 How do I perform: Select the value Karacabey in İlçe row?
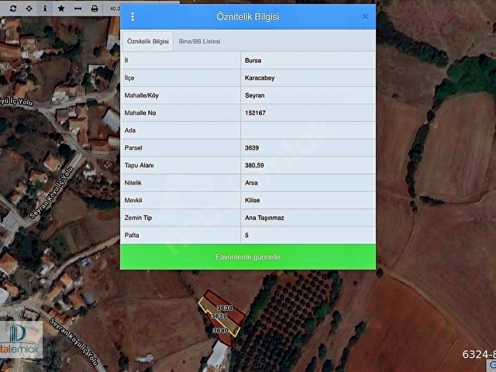click(x=260, y=77)
